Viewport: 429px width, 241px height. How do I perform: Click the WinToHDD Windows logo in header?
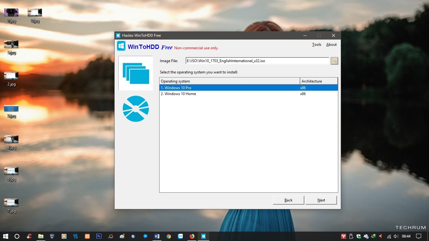coord(121,46)
